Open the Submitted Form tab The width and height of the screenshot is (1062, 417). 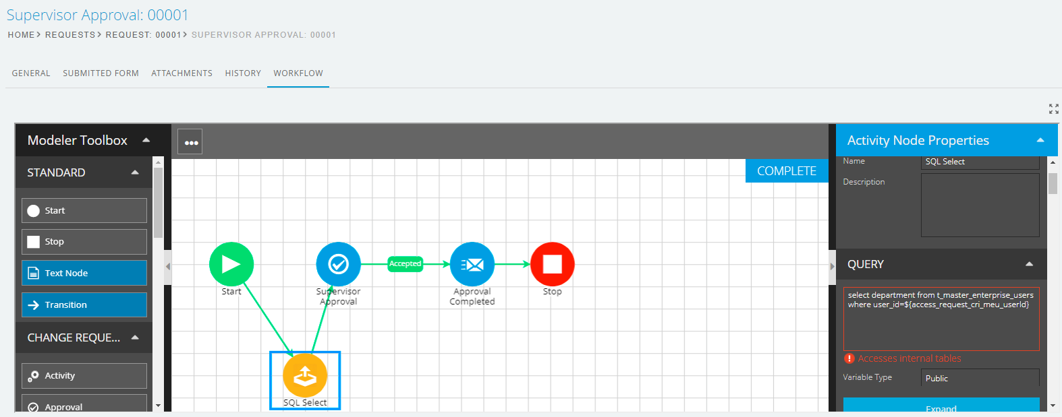(x=101, y=73)
